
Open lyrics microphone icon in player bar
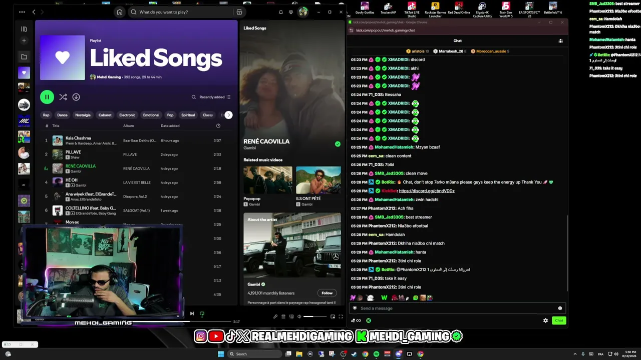pos(275,316)
